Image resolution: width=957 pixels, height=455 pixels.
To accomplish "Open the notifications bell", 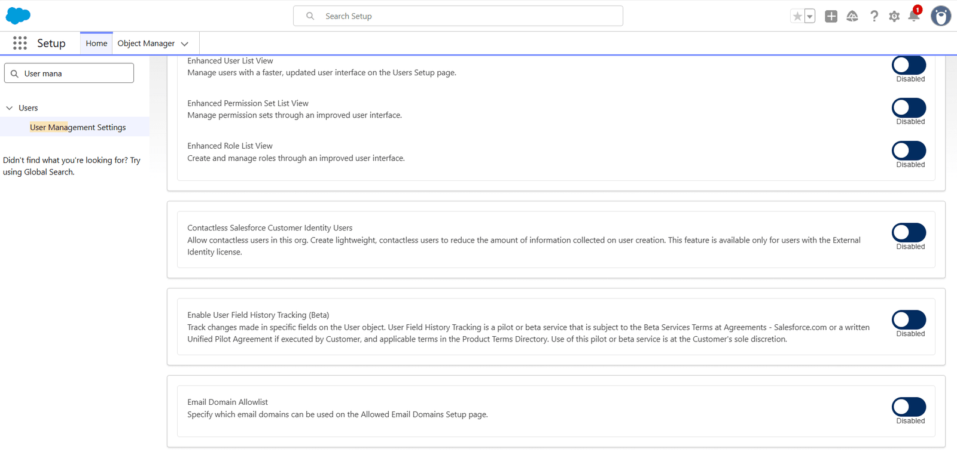I will tap(914, 16).
